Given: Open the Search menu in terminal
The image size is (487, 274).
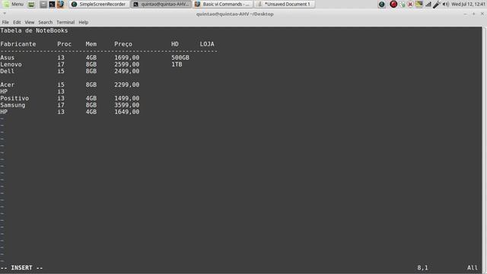Looking at the screenshot, I should [46, 22].
